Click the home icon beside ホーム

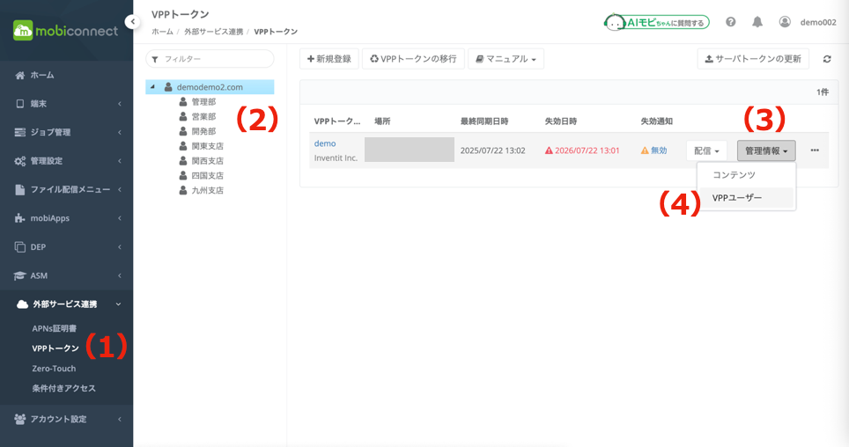(x=20, y=75)
